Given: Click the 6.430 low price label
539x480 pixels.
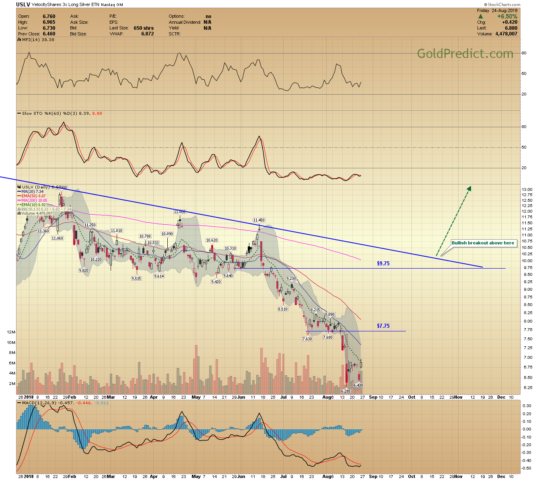Looking at the screenshot, I should 358,385.
